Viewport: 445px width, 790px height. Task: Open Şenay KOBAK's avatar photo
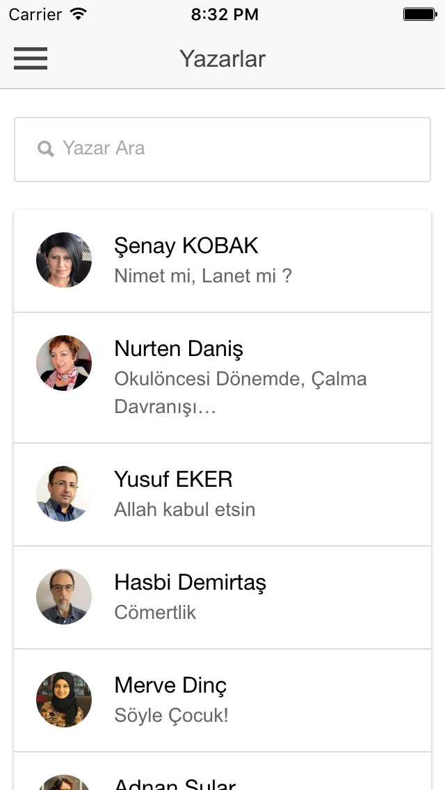tap(64, 260)
